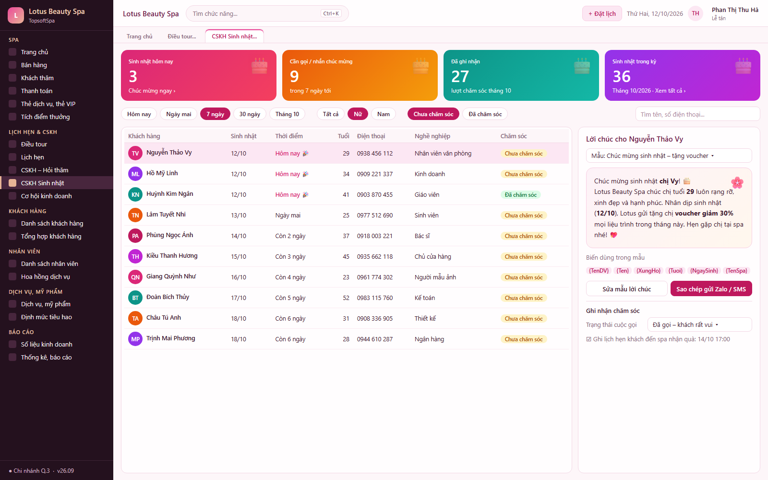Image resolution: width=768 pixels, height=480 pixels.
Task: Insert the {TenSpa} variable tag
Action: [x=736, y=271]
